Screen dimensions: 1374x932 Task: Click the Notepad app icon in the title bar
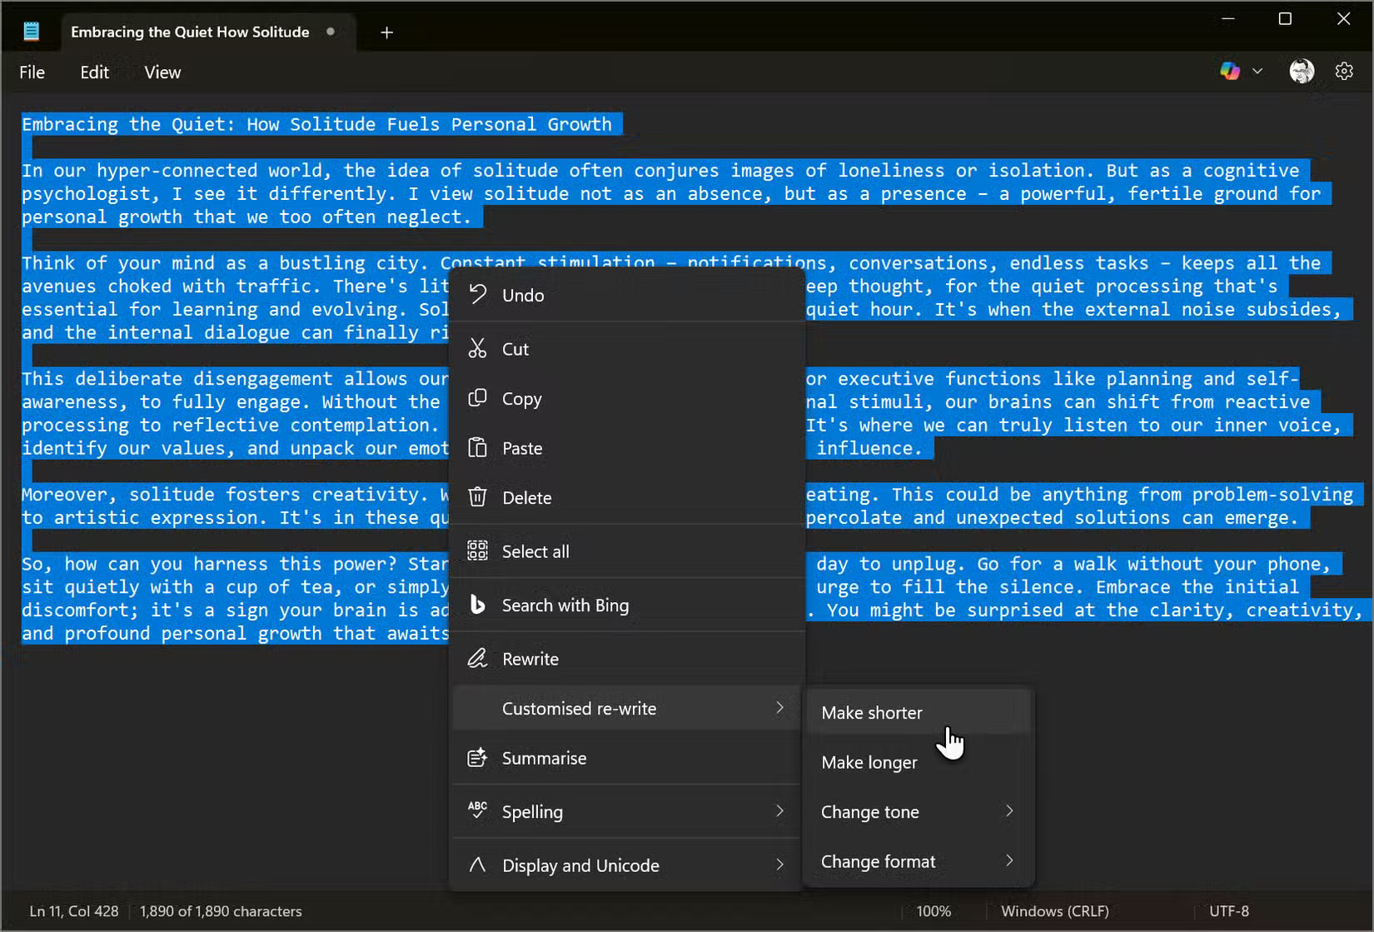[30, 30]
